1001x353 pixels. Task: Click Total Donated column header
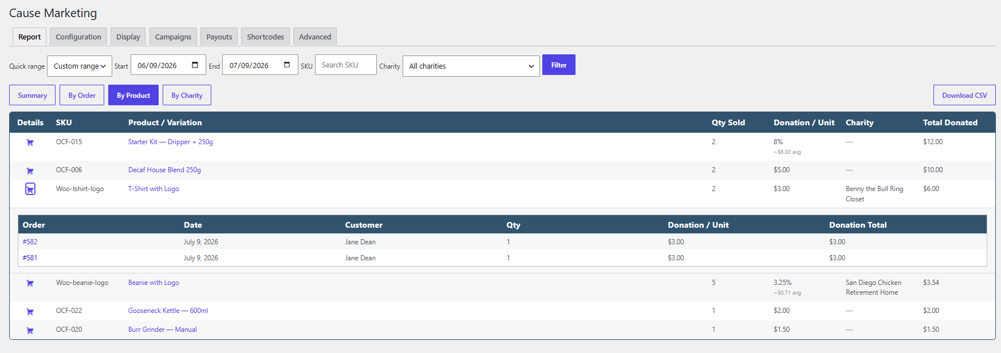950,122
